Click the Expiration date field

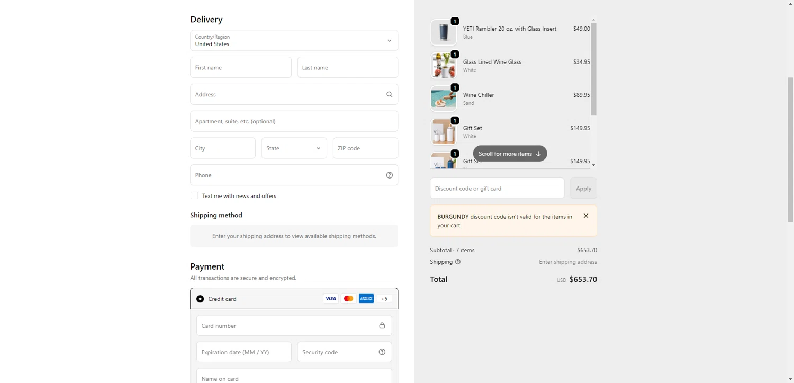244,352
